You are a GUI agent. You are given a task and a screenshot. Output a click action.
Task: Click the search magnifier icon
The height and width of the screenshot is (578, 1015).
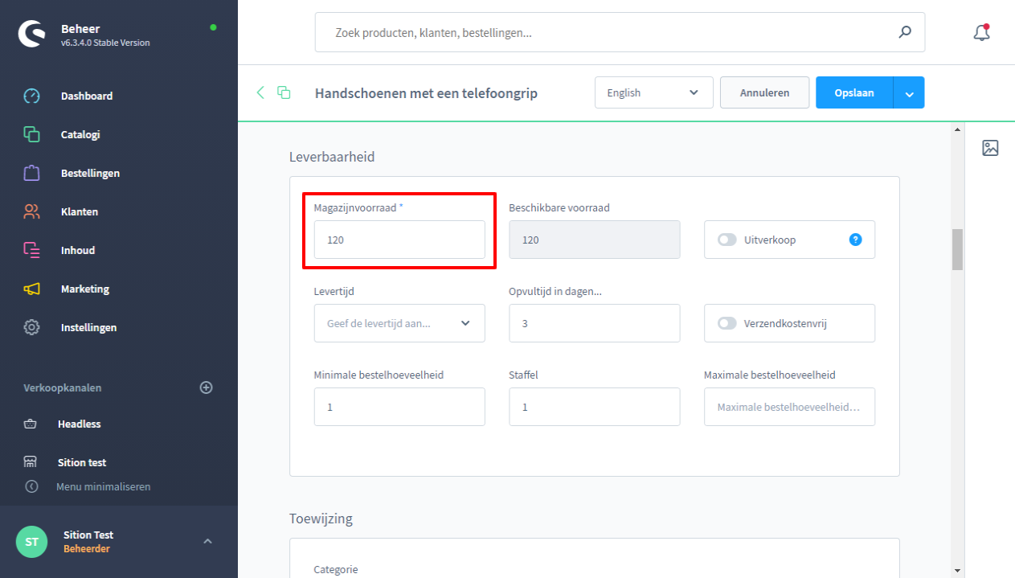(x=905, y=32)
